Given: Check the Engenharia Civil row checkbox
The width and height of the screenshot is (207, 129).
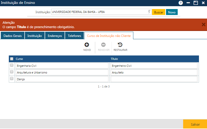Looking at the screenshot, I should click(x=12, y=66).
